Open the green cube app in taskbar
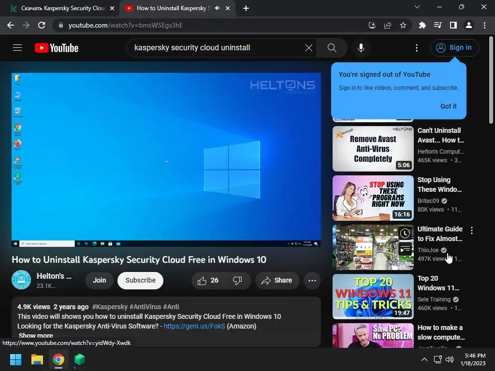Image resolution: width=495 pixels, height=371 pixels. tap(80, 359)
